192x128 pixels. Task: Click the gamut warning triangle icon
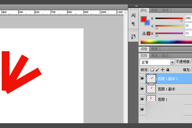(x=144, y=33)
